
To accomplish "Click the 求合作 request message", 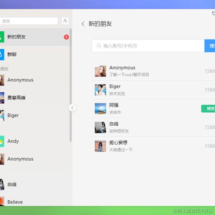I will coord(115,112).
